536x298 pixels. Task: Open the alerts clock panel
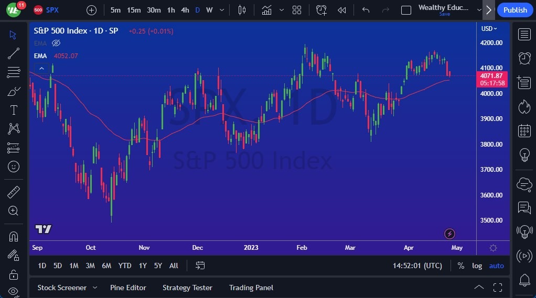[524, 58]
